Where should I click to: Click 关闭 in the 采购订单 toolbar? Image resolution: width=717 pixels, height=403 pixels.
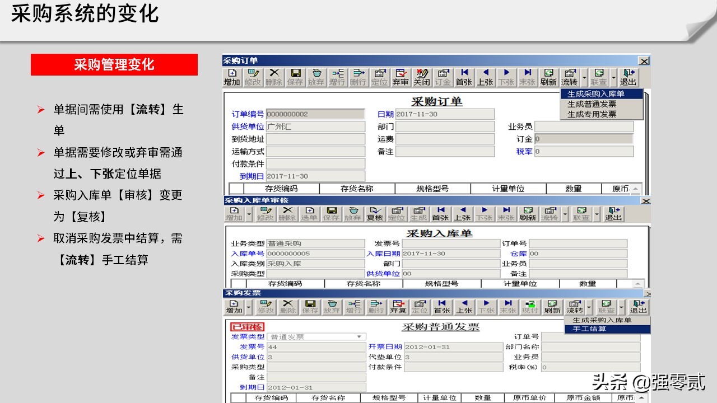[x=421, y=77]
